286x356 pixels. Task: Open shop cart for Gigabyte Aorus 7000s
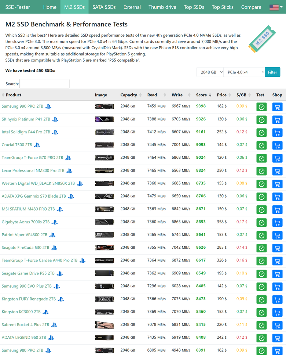tap(278, 223)
